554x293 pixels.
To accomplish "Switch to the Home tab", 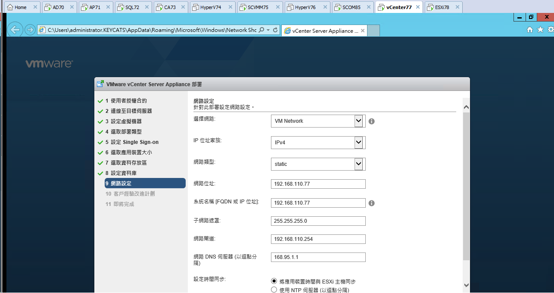I will click(x=21, y=7).
